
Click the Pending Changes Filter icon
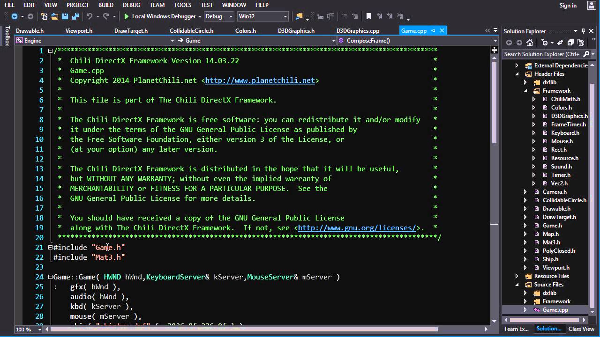pyautogui.click(x=544, y=43)
